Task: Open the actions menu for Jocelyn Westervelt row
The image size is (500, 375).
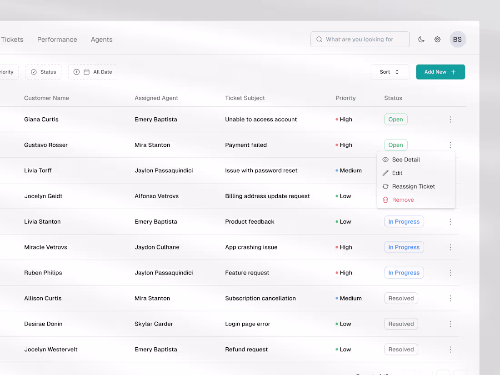Action: point(450,349)
